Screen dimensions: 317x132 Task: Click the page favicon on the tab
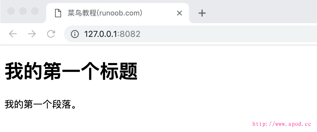tap(58, 13)
